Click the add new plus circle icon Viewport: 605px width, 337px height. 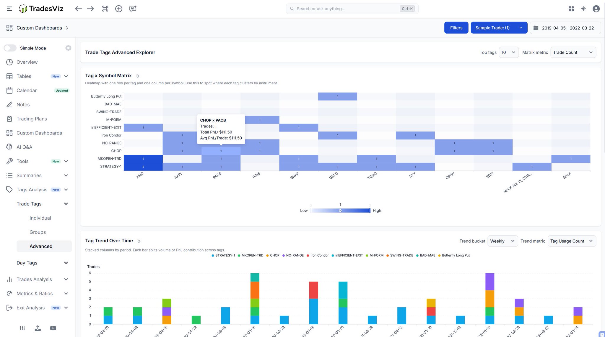[119, 9]
